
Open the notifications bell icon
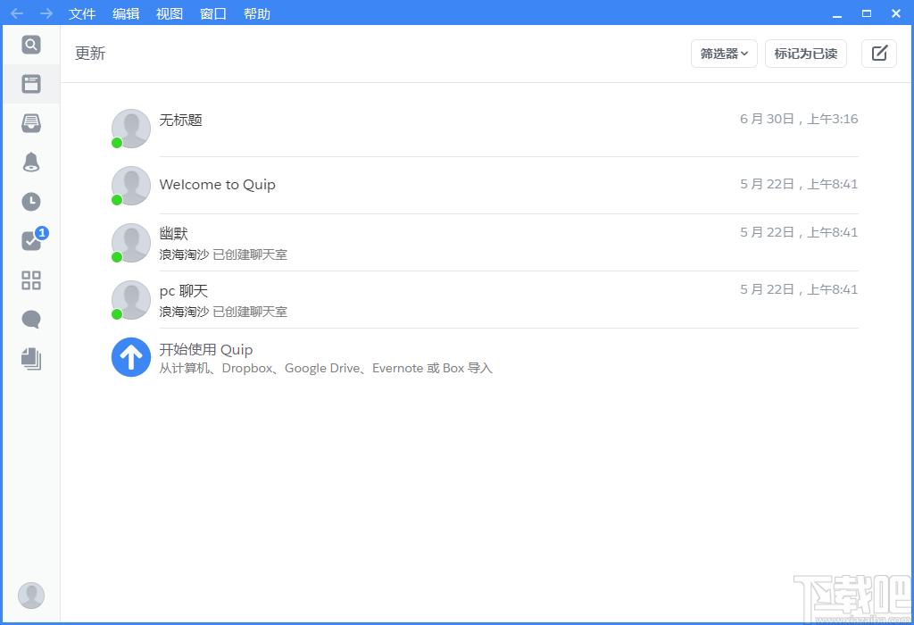tap(31, 162)
